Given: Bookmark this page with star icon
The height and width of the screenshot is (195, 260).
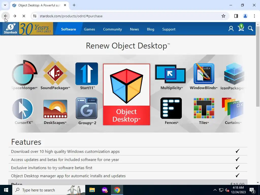Looking at the screenshot, I should [223, 16].
